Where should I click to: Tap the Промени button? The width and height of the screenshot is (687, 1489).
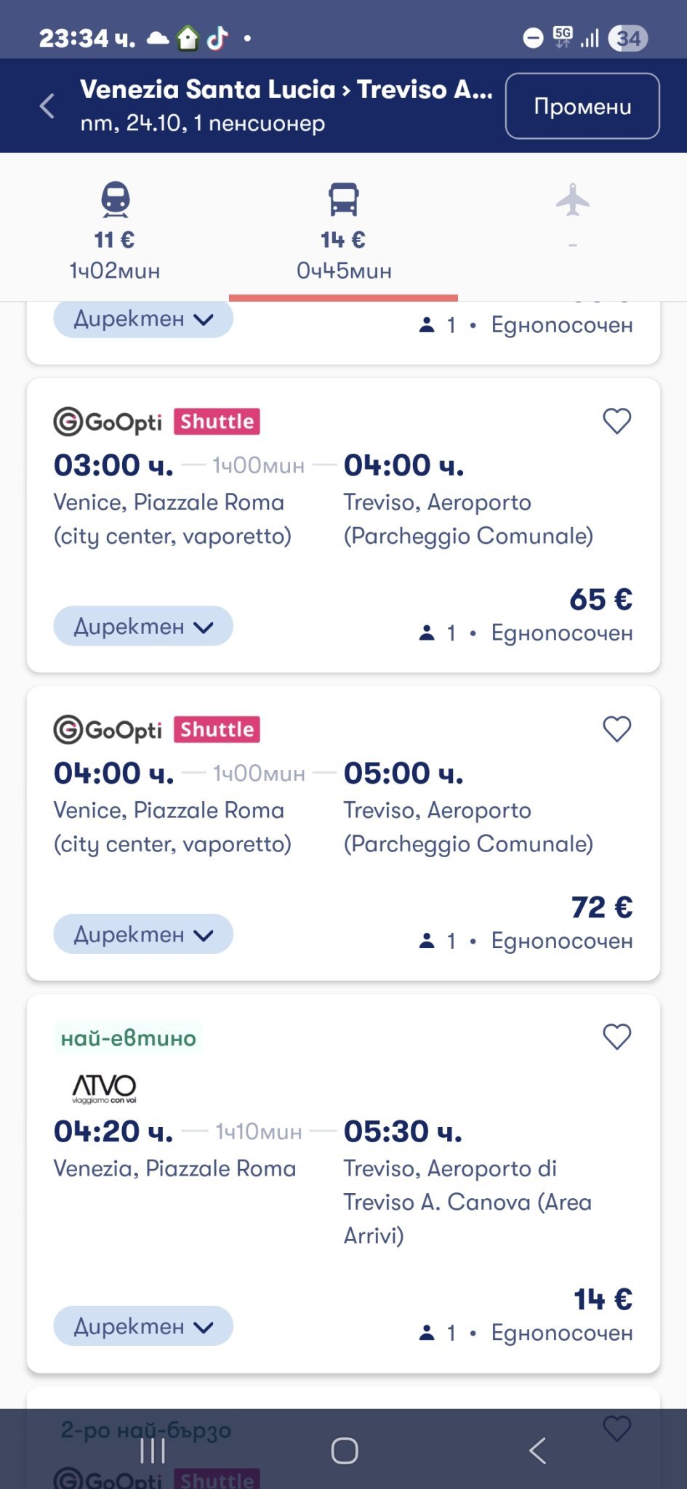[582, 106]
